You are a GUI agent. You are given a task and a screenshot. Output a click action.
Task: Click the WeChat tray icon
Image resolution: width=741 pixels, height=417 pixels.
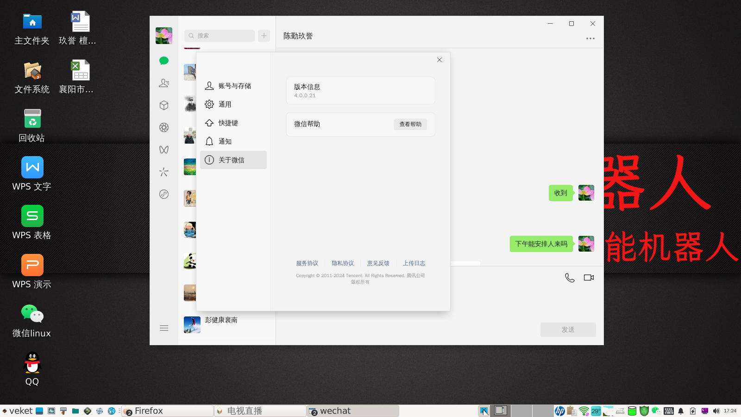coord(656,411)
